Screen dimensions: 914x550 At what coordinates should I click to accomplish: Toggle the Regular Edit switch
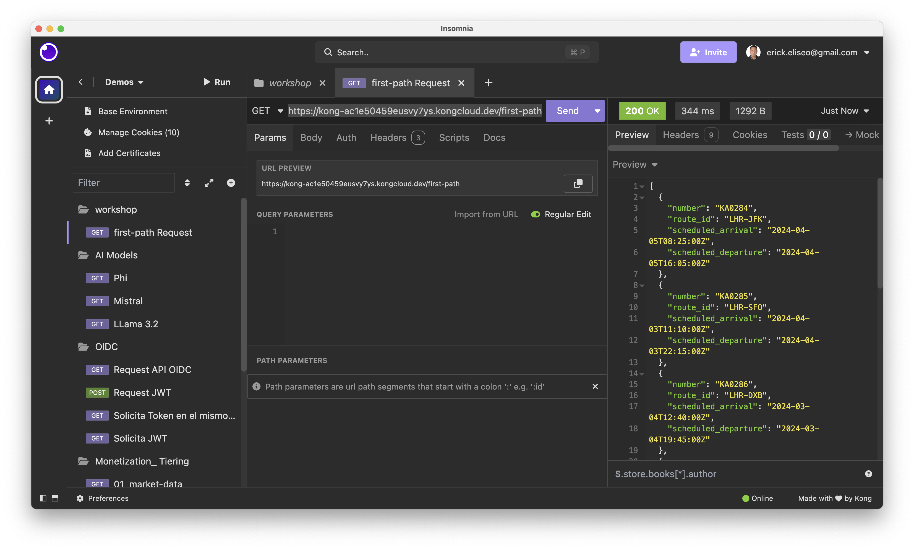[x=535, y=214]
